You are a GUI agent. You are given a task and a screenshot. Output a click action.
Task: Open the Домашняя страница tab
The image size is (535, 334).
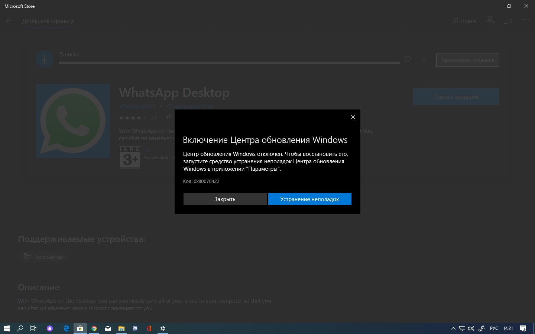coord(48,21)
